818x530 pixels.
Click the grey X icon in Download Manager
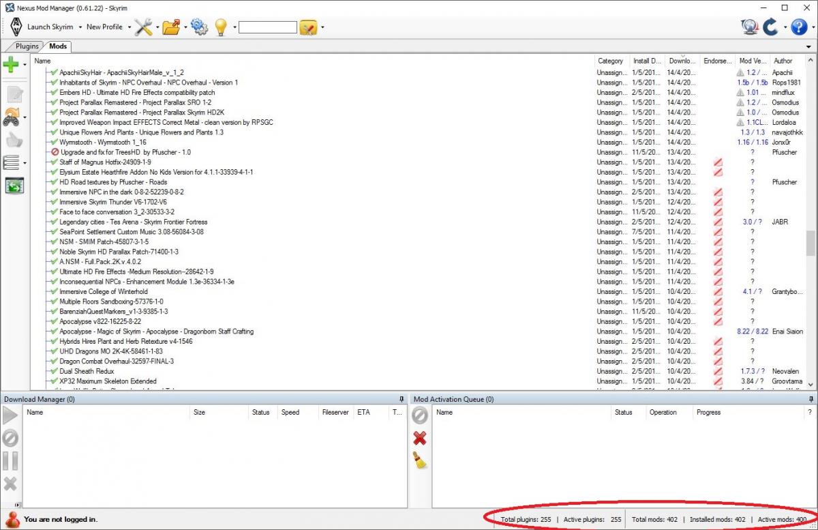point(10,484)
